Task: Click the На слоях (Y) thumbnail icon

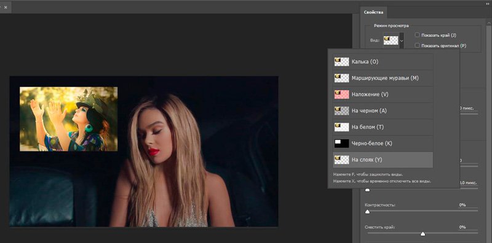Action: click(x=342, y=160)
